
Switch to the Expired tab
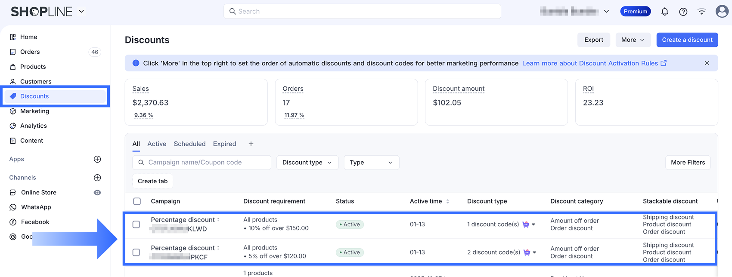pyautogui.click(x=224, y=144)
